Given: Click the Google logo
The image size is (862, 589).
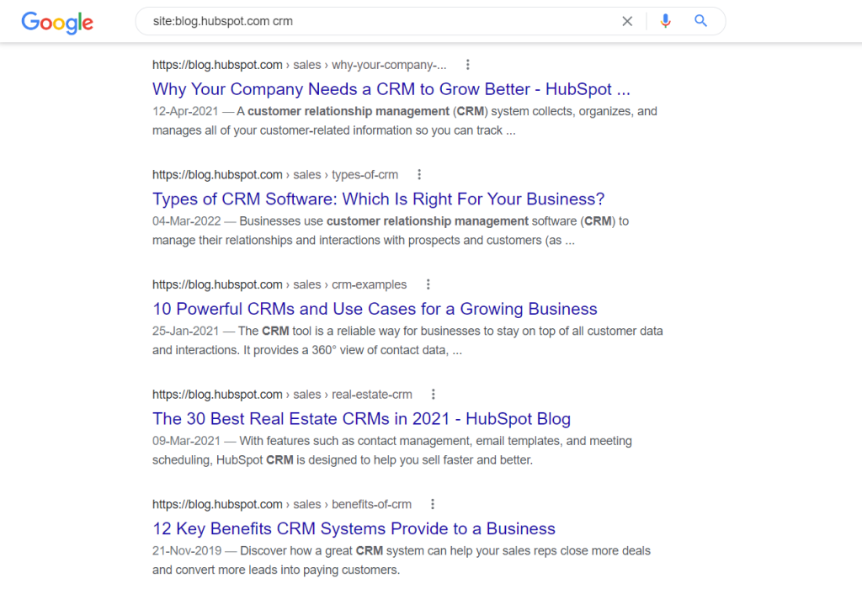Looking at the screenshot, I should click(57, 22).
